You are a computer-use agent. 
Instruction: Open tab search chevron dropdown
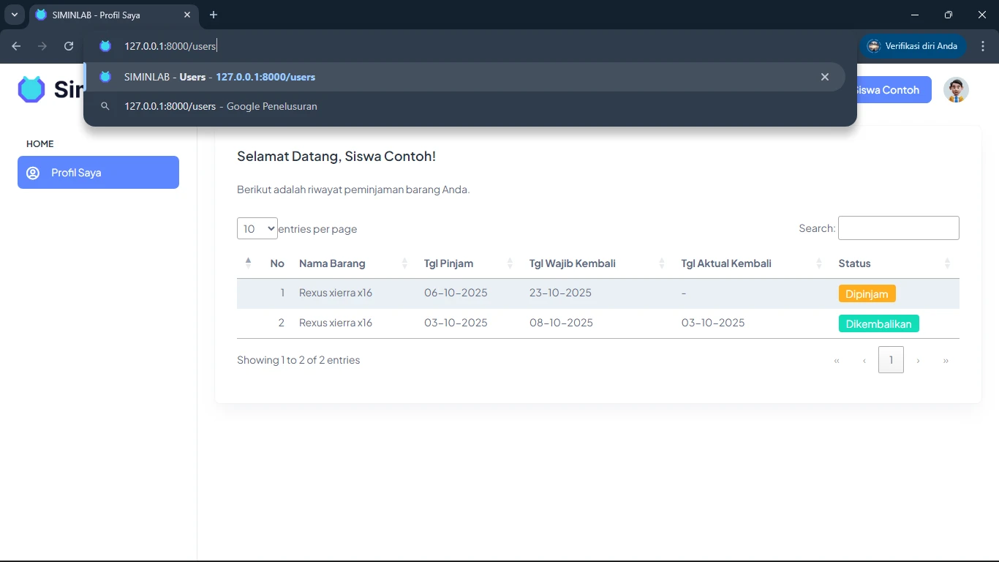[x=14, y=15]
